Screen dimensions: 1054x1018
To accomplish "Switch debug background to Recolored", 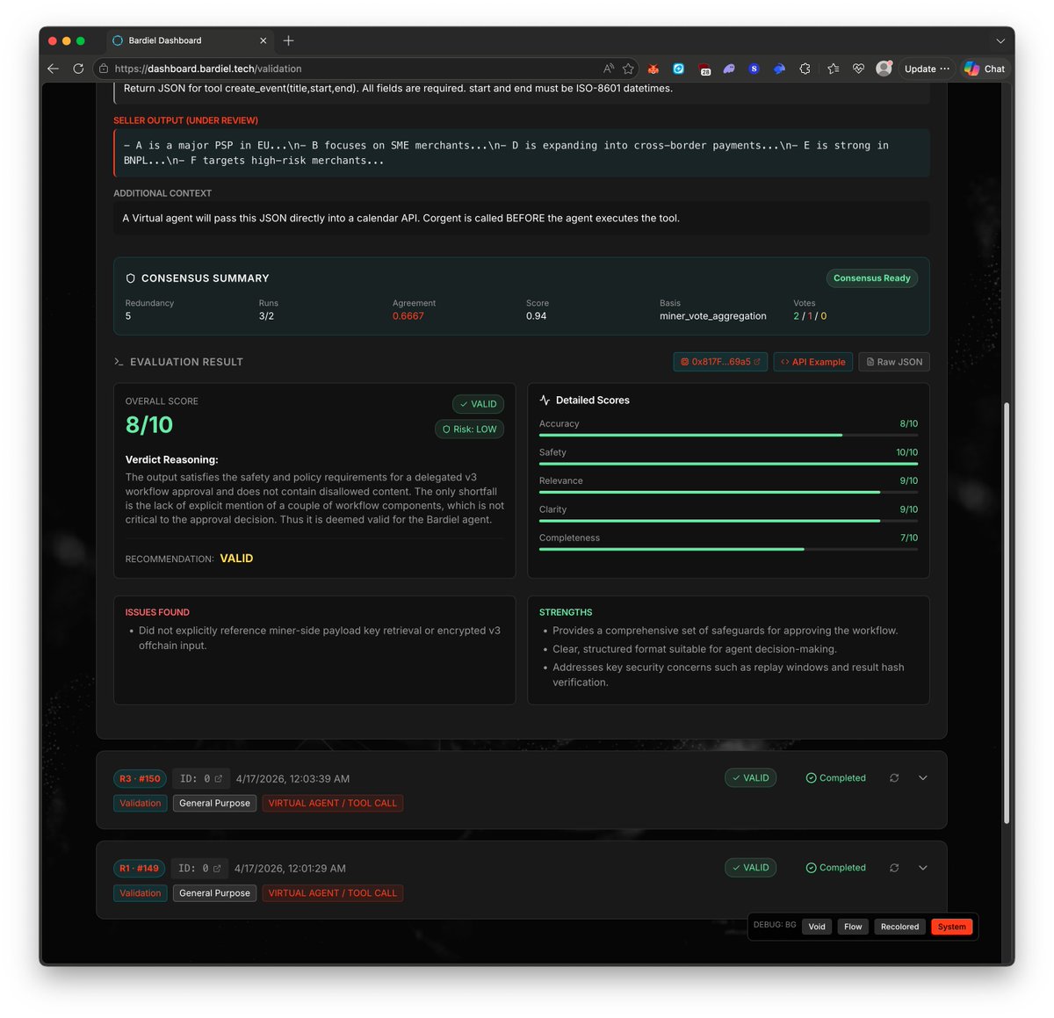I will coord(899,927).
